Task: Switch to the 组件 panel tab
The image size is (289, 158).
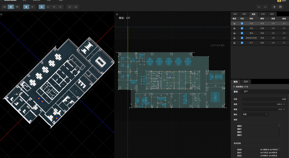Action: coord(246,82)
